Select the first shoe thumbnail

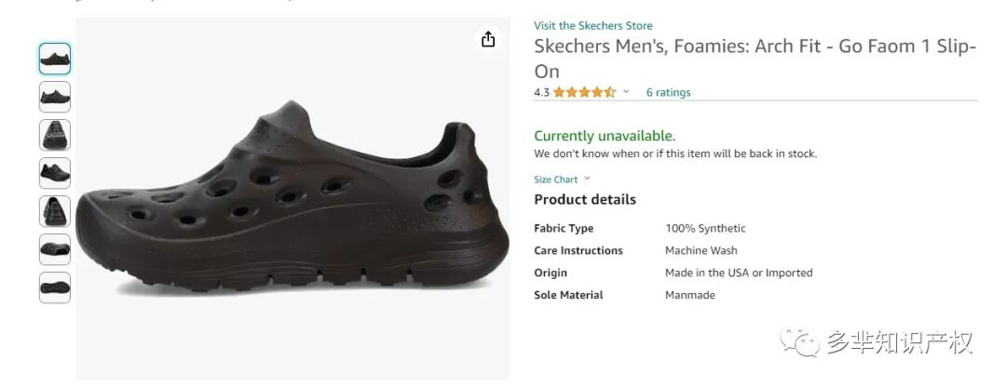tap(55, 59)
